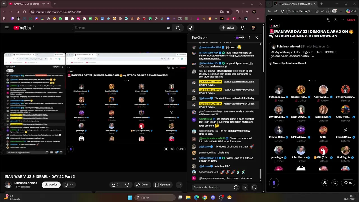Open the Sulaiman Ahmed channel name
The image size is (359, 202).
coord(26,183)
